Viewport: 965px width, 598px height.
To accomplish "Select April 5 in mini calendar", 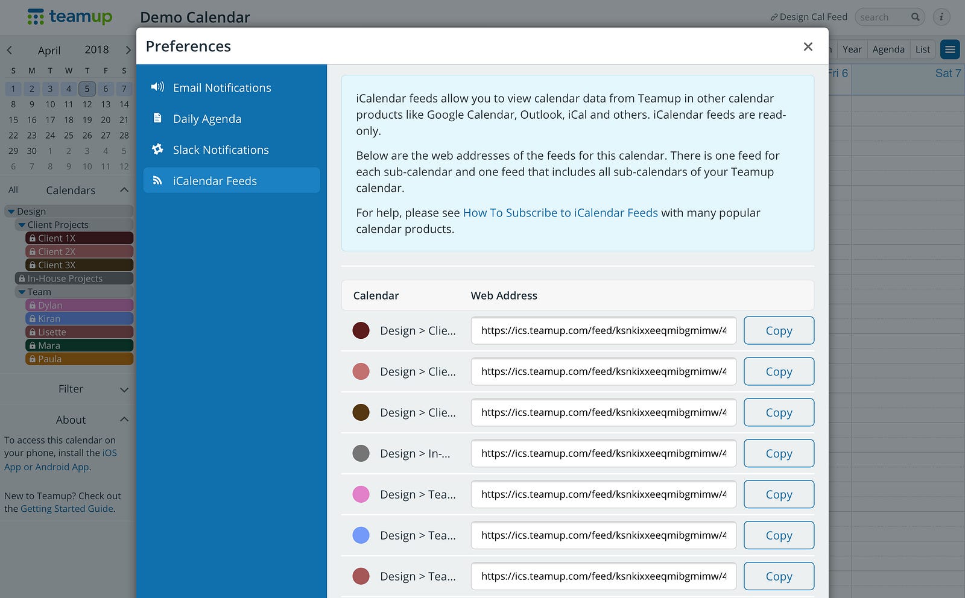I will [x=87, y=89].
